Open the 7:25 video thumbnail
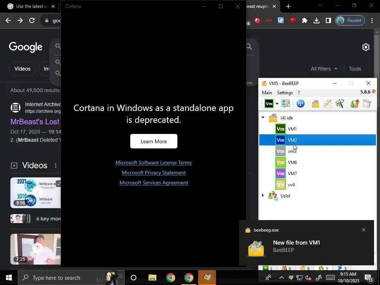 point(35,249)
